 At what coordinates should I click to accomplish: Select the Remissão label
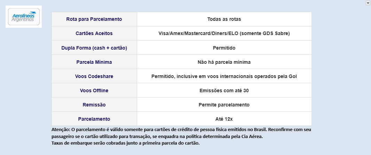point(94,105)
